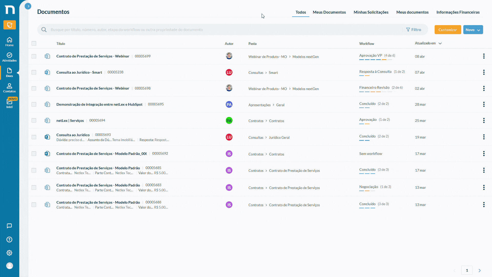492x277 pixels.
Task: Open the Filtro filter button
Action: 414,30
